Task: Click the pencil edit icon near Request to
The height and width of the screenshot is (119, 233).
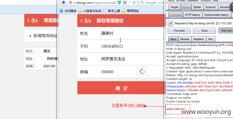Action: [170, 23]
